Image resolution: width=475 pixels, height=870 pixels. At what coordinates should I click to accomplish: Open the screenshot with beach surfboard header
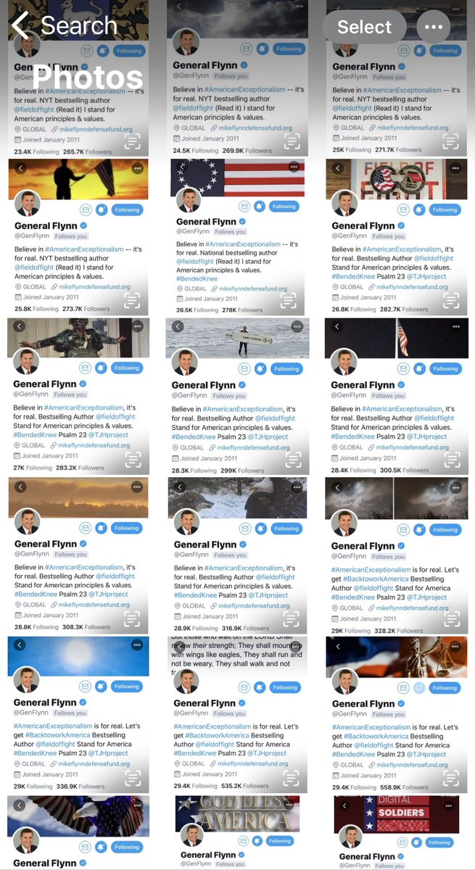[x=237, y=397]
